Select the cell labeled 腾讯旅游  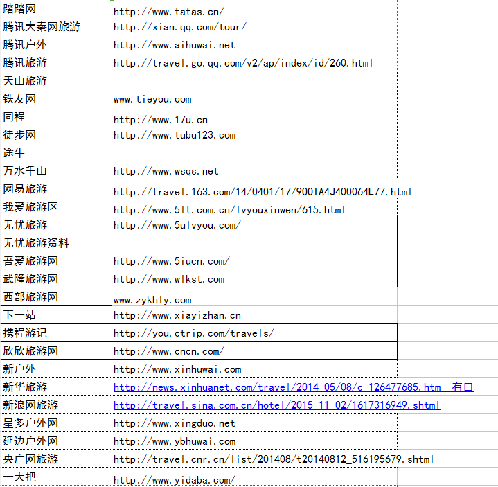point(57,62)
